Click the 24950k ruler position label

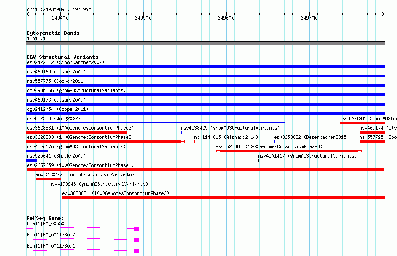(x=143, y=18)
